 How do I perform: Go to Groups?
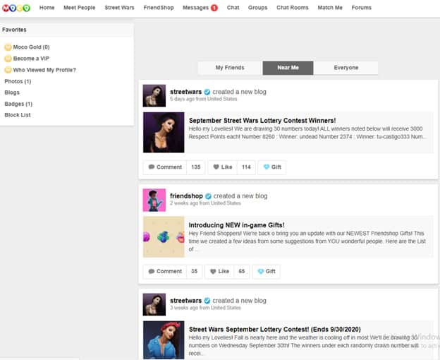257,8
